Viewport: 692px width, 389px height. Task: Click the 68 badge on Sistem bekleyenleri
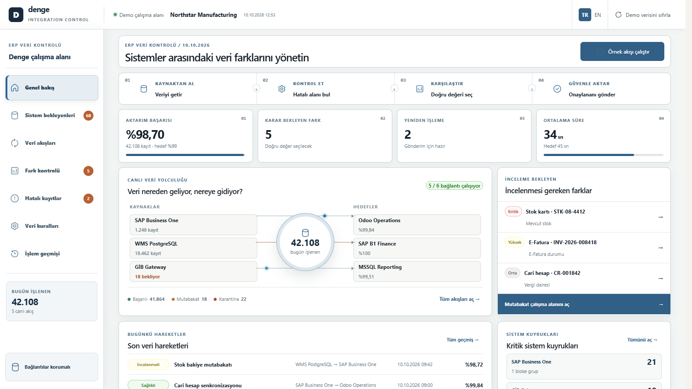tap(88, 115)
